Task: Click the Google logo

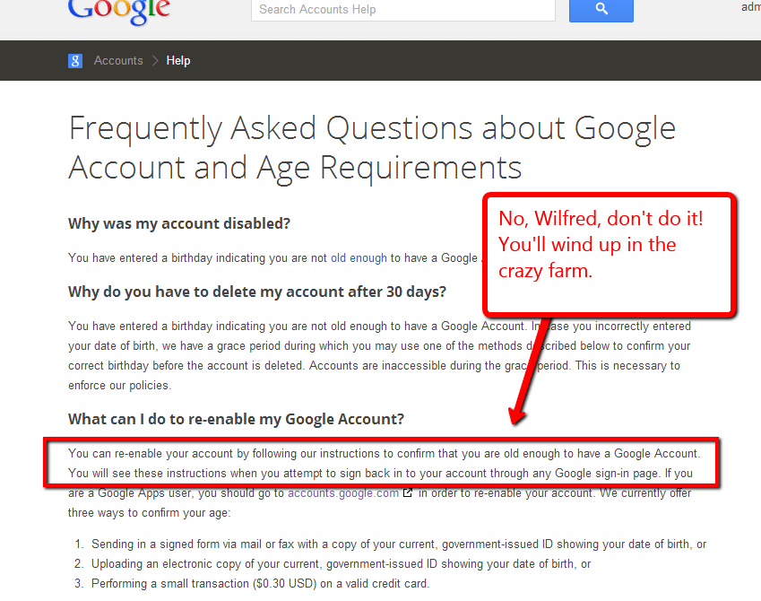Action: point(119,11)
